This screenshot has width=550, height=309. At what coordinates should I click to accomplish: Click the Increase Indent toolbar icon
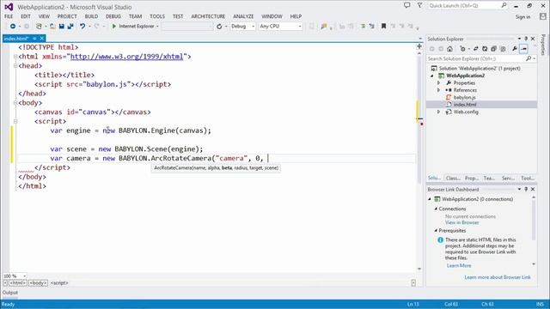[351, 27]
